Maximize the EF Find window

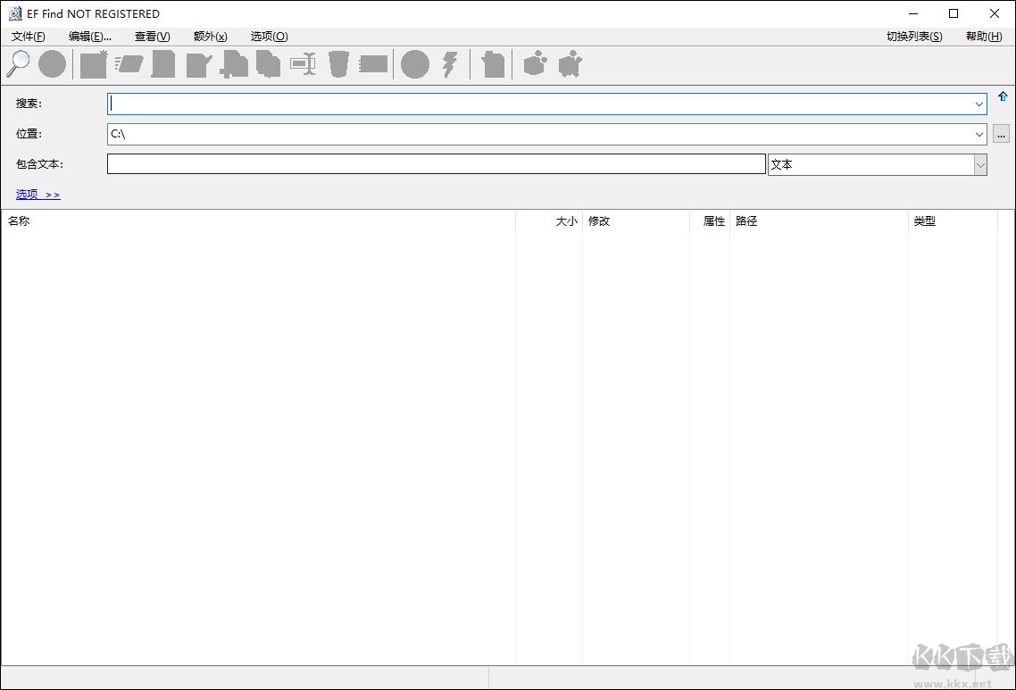(x=954, y=13)
